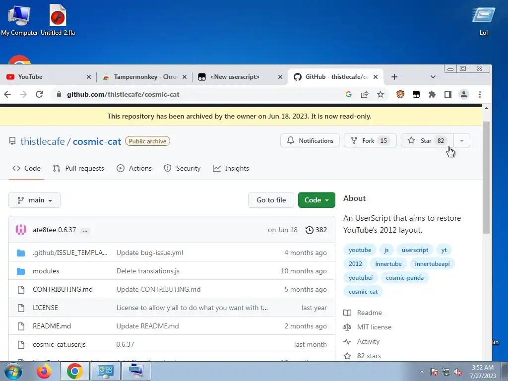The height and width of the screenshot is (381, 508).
Task: Click the Notifications button
Action: (x=310, y=140)
